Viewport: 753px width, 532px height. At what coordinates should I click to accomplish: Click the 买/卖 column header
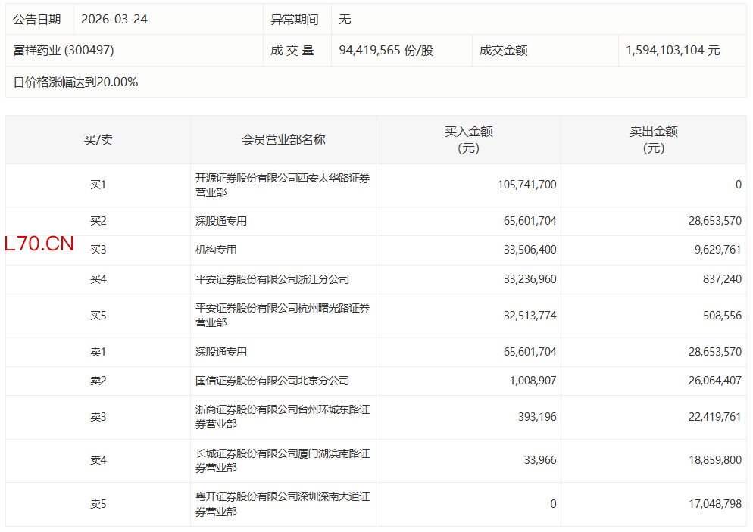98,140
